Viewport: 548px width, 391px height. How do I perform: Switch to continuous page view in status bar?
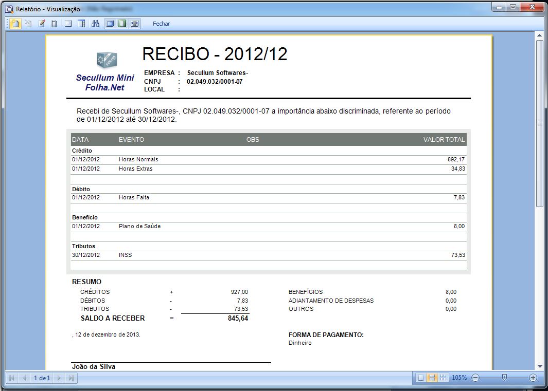tap(432, 378)
